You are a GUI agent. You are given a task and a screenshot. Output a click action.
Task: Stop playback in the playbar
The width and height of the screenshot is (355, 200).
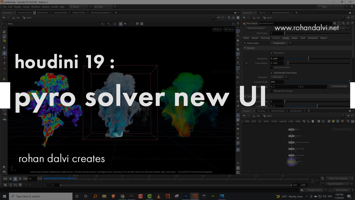pos(15,179)
